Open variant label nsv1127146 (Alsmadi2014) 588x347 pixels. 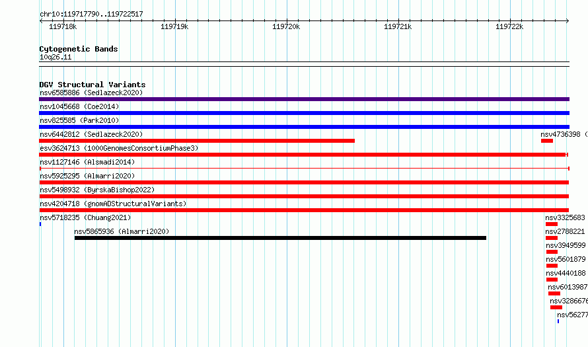pyautogui.click(x=87, y=162)
